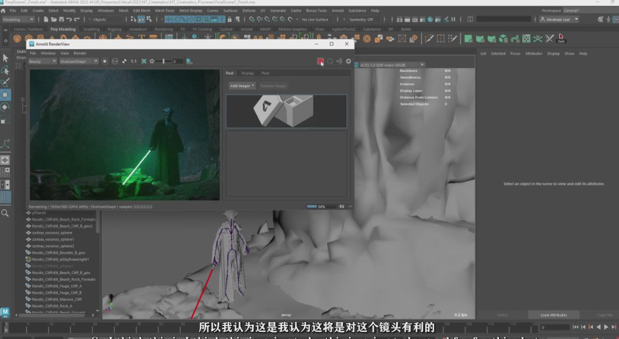Toggle the RGB channel display circle icon
Viewport: 619px width, 339px height.
105,62
